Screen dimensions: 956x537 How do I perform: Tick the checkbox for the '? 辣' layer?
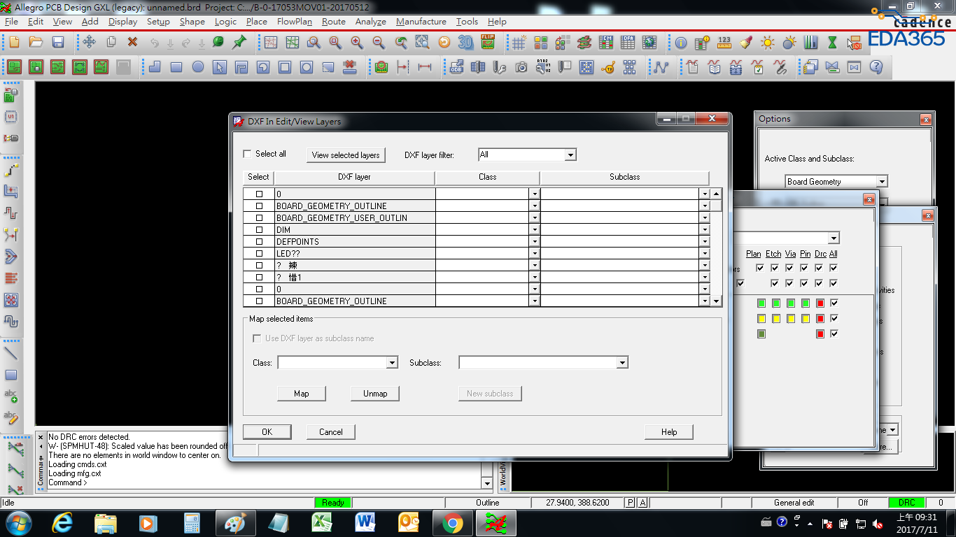(259, 266)
